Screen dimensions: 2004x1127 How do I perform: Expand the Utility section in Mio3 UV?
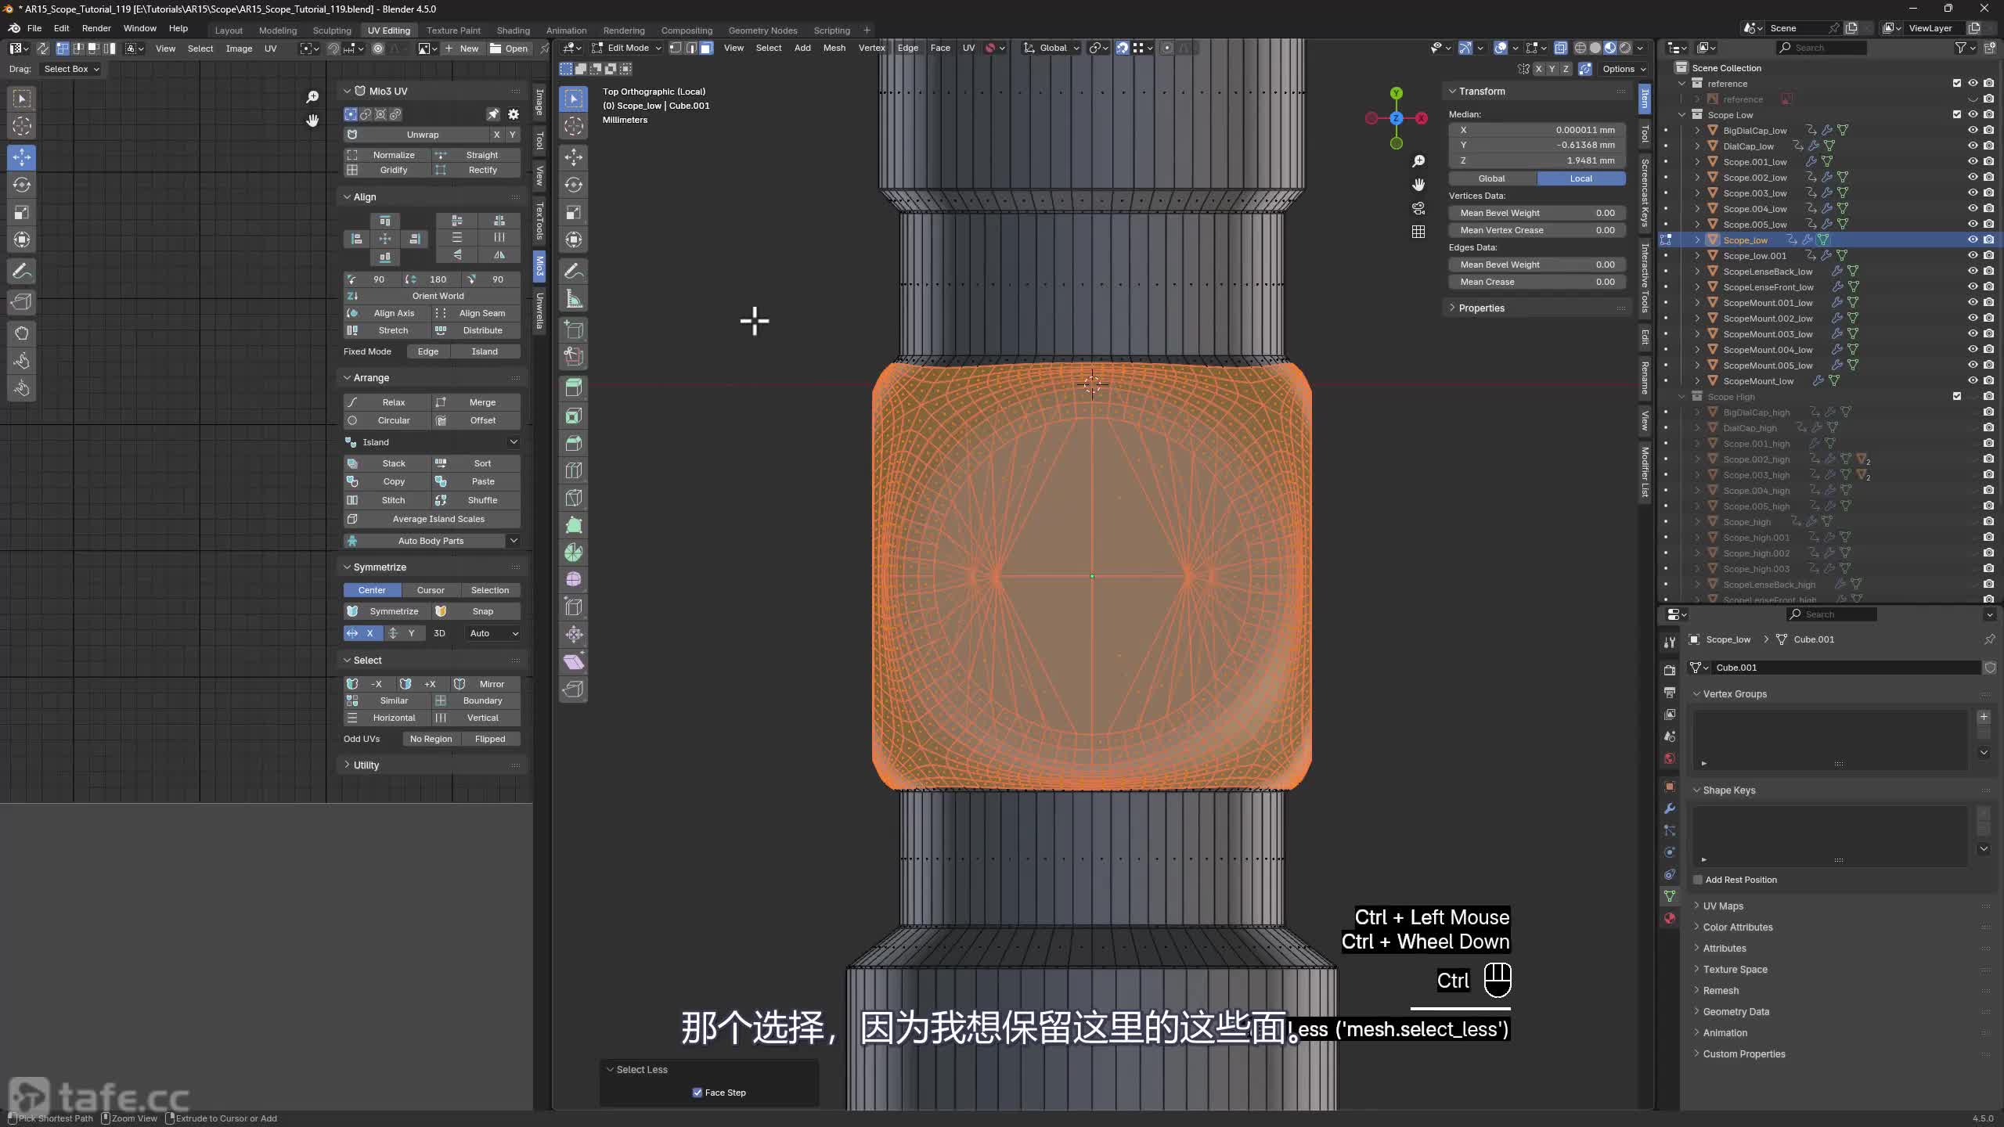(366, 765)
